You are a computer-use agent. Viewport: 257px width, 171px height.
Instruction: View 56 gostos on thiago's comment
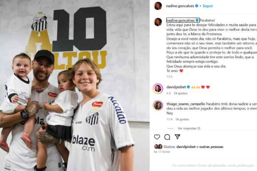[182, 119]
